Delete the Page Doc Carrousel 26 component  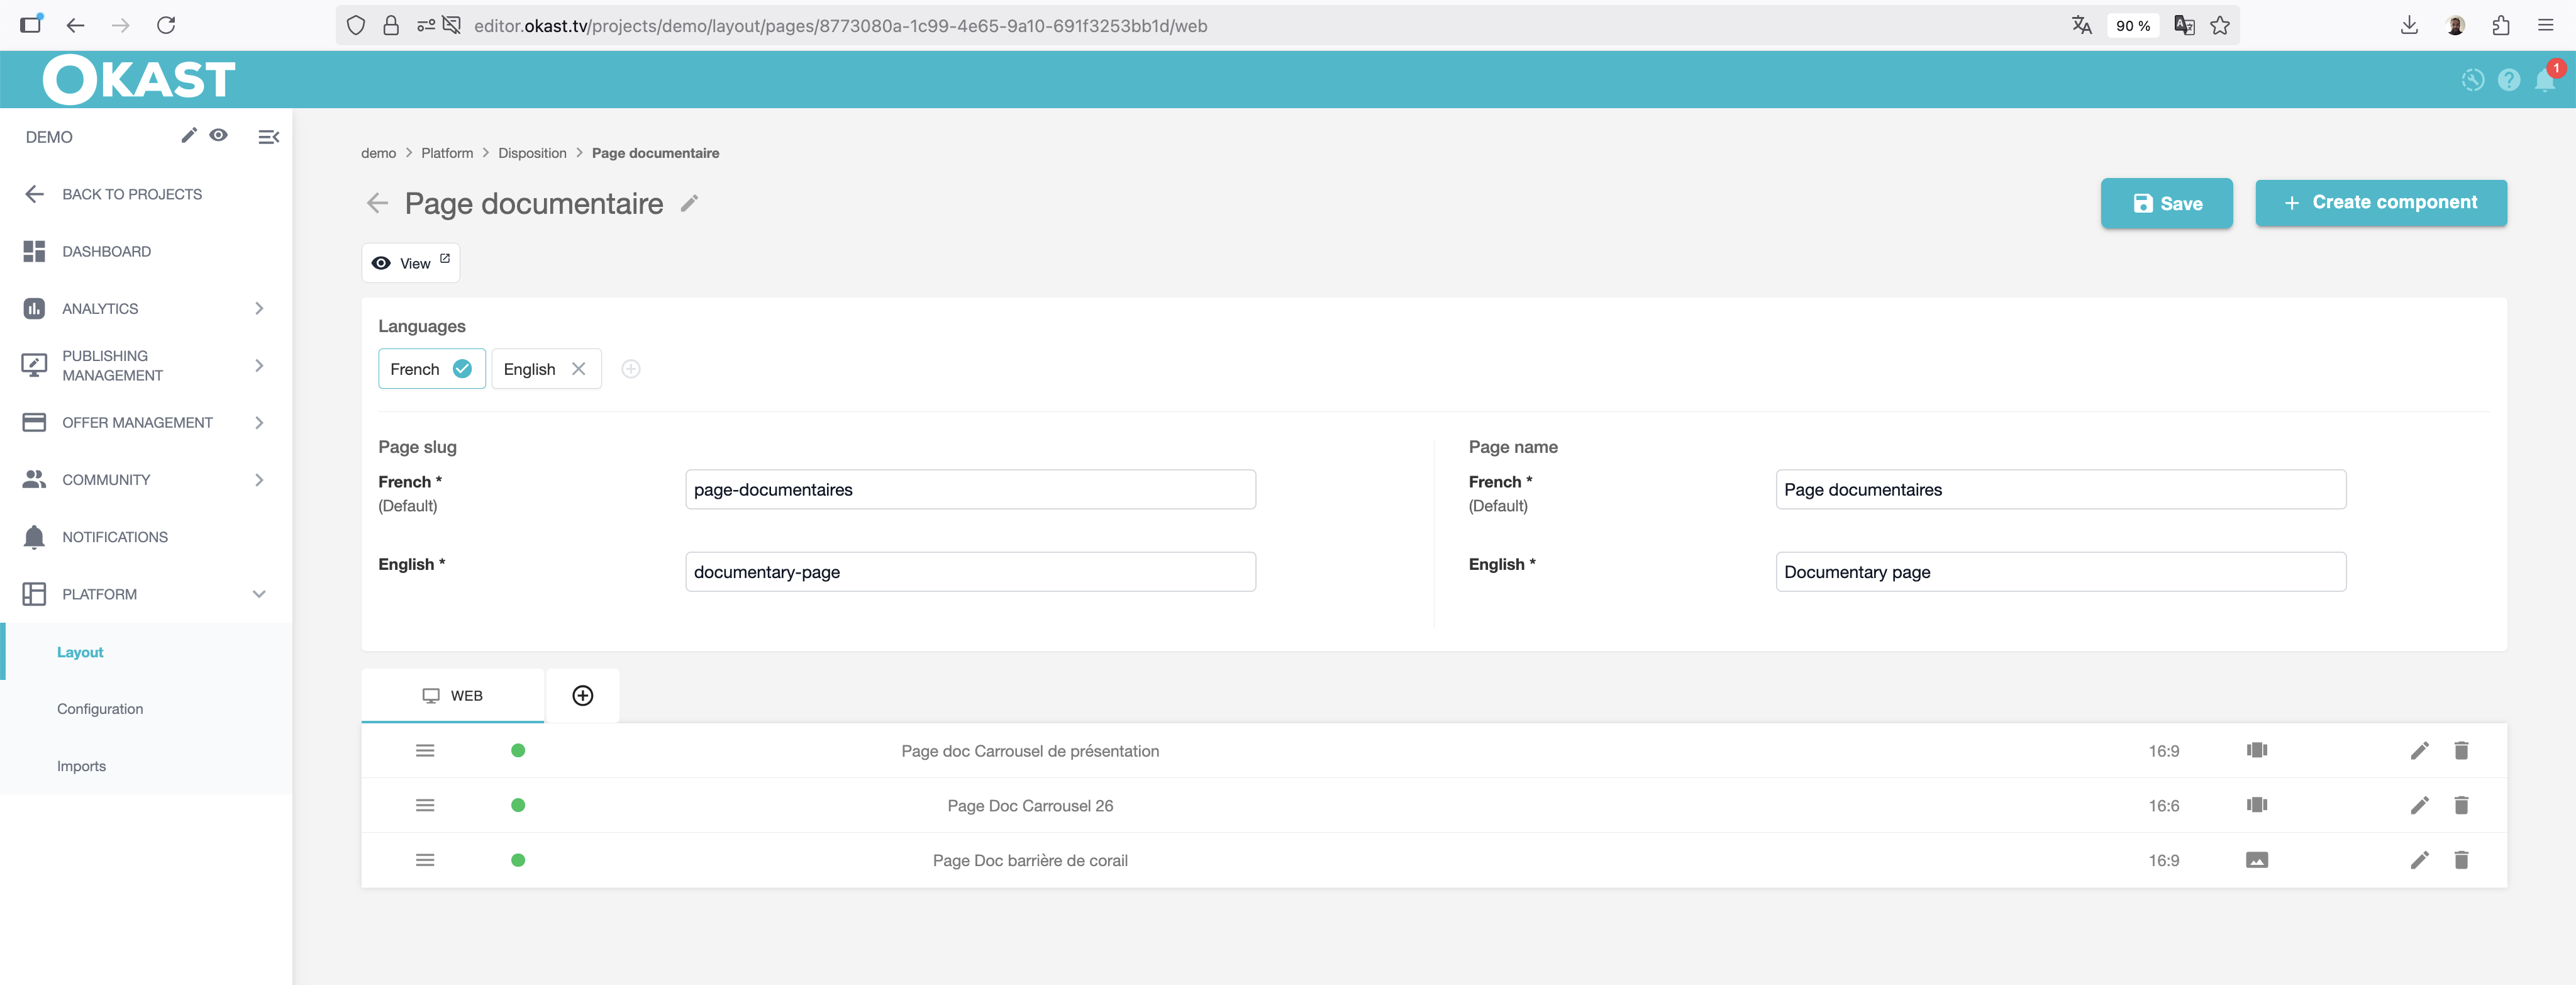(2461, 805)
